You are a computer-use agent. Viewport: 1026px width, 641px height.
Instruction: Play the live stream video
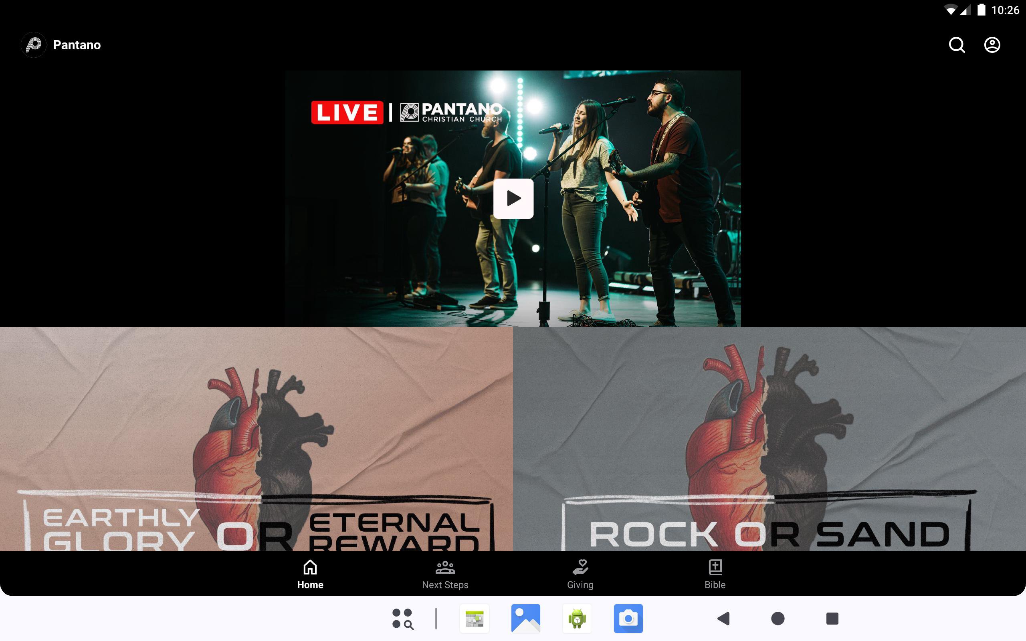pyautogui.click(x=513, y=198)
